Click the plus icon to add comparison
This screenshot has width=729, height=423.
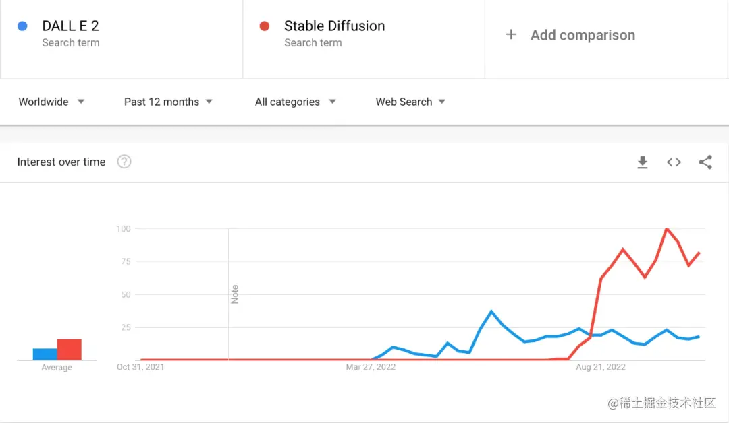511,34
